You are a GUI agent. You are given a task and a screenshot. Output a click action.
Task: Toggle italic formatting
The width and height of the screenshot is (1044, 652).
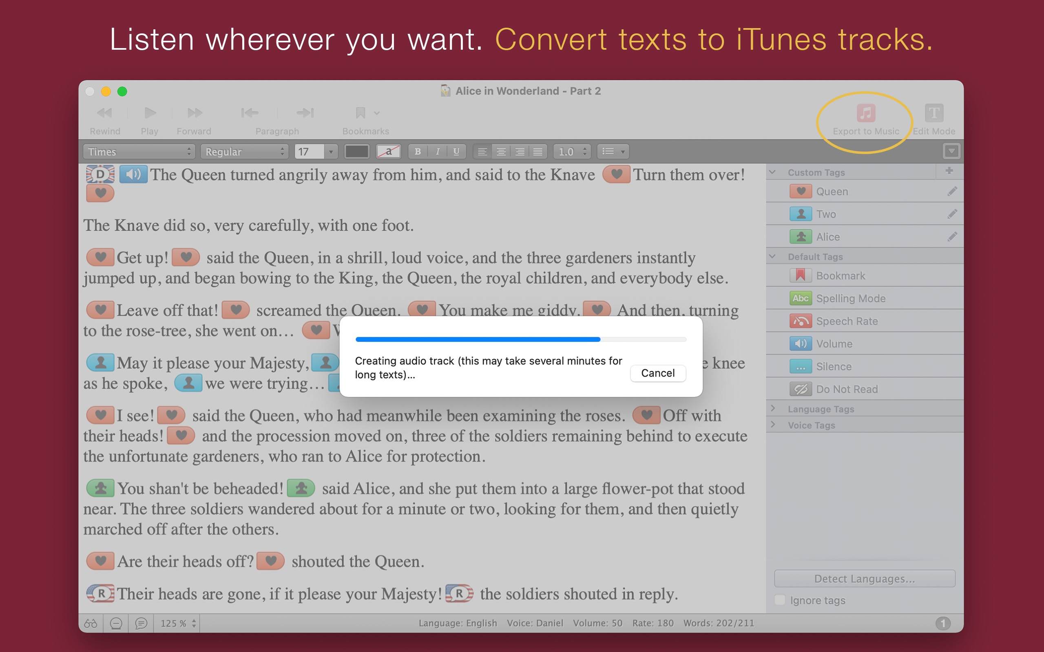tap(438, 151)
